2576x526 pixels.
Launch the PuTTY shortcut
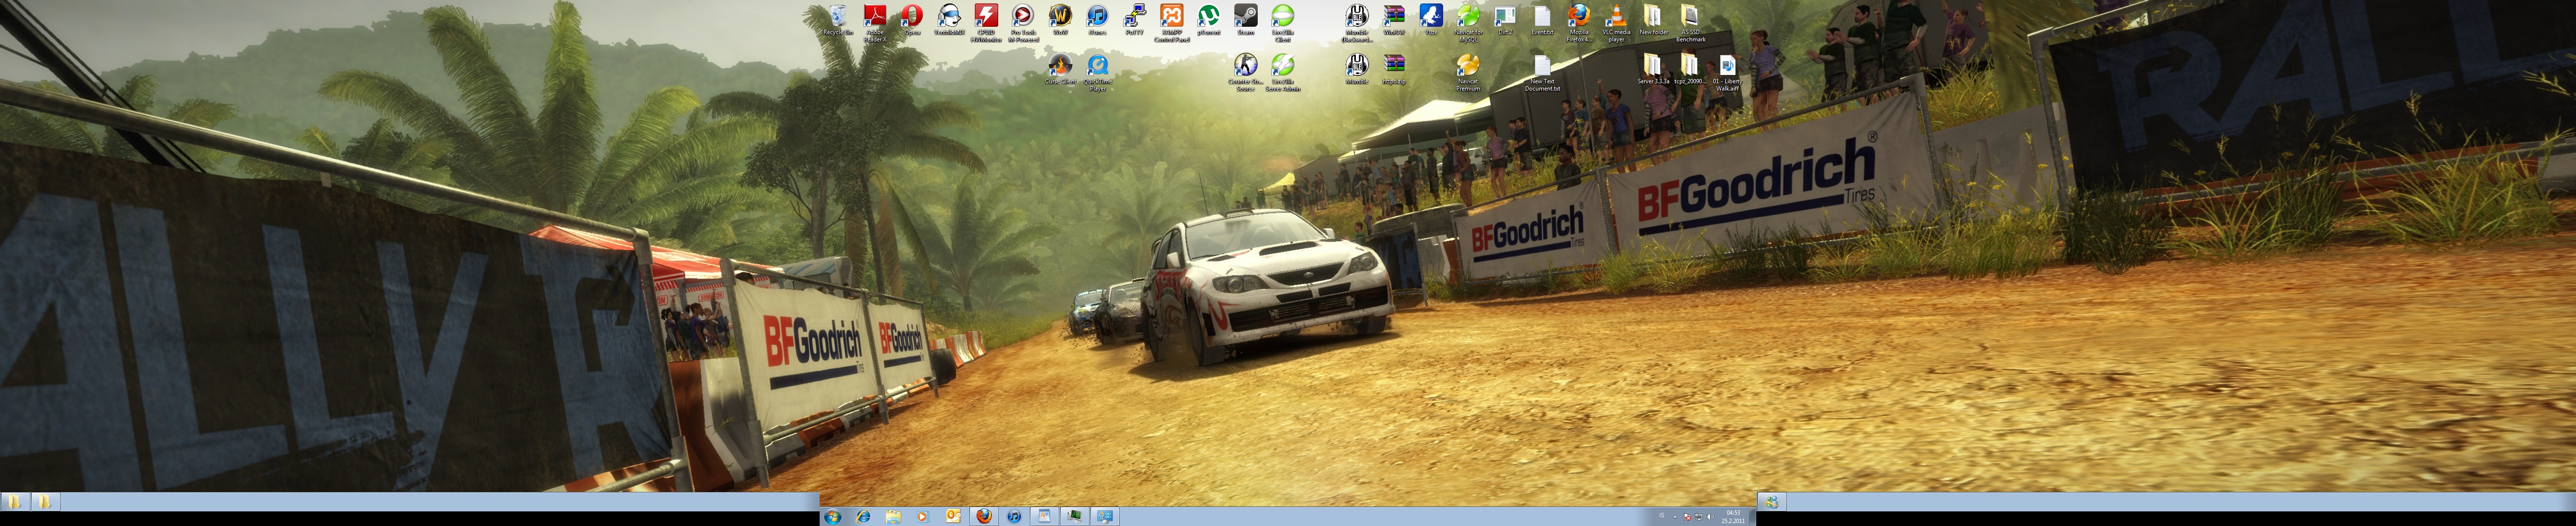(x=1134, y=17)
